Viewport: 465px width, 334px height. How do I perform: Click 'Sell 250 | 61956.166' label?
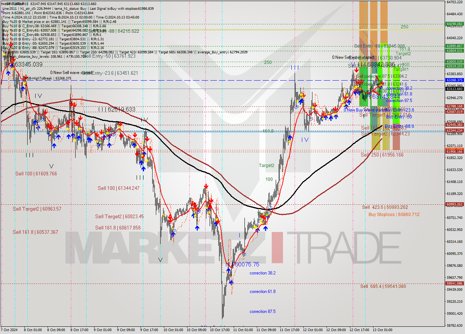pyautogui.click(x=382, y=155)
